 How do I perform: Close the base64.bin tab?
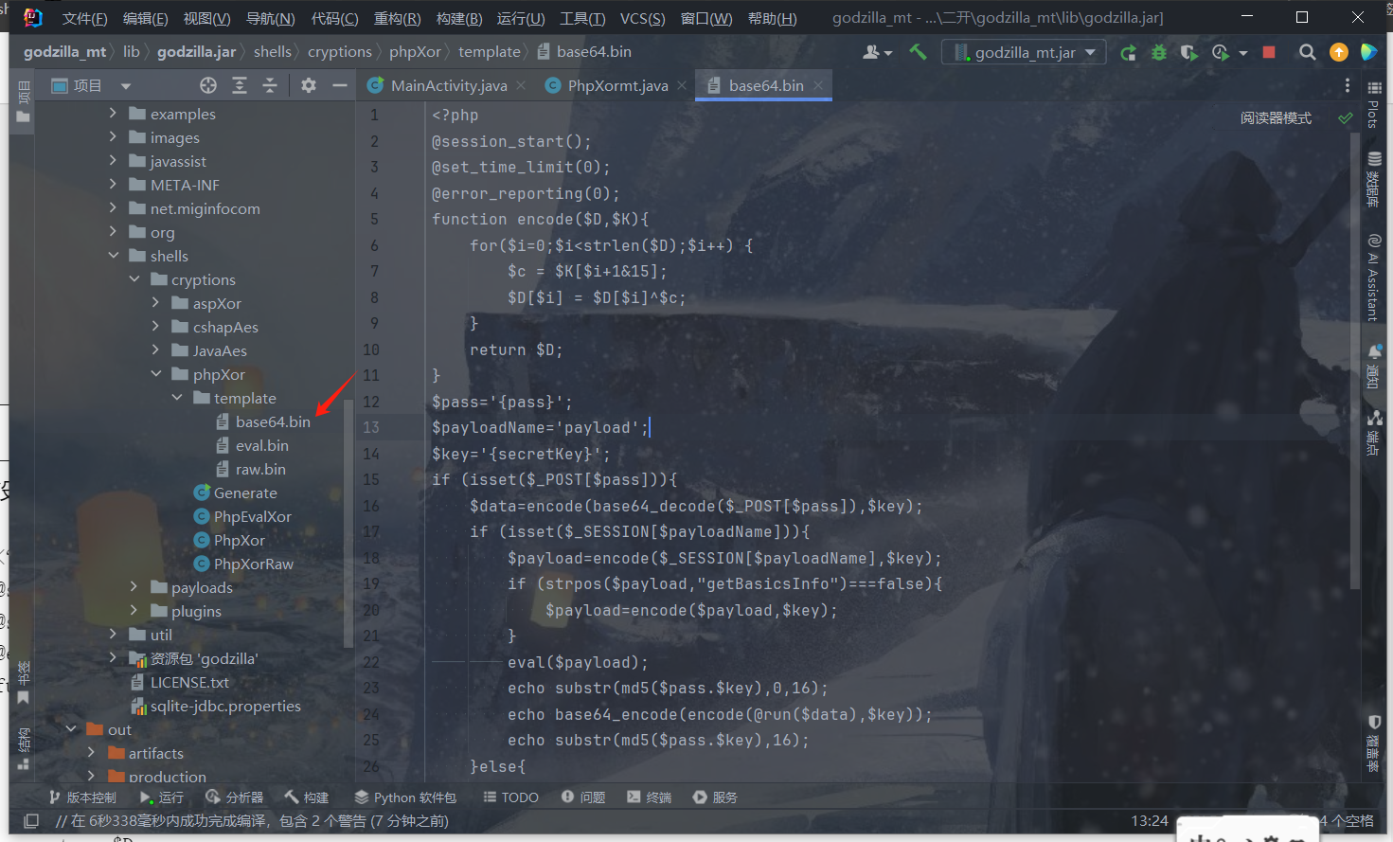tap(817, 85)
